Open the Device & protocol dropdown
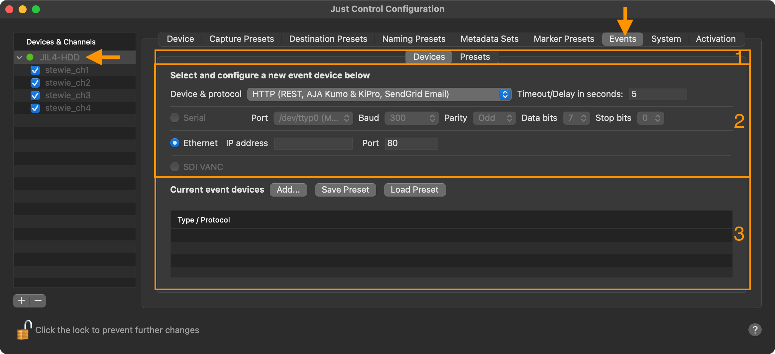This screenshot has height=354, width=775. pyautogui.click(x=379, y=94)
